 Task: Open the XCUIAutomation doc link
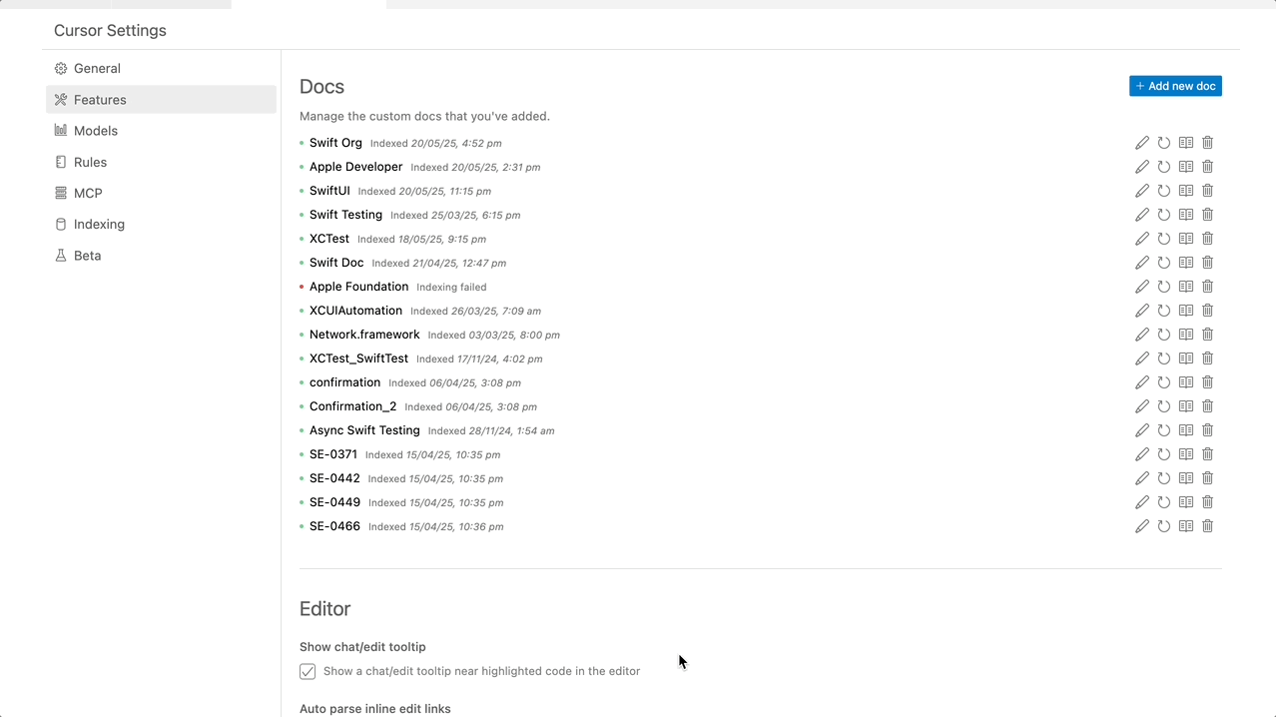click(x=355, y=311)
